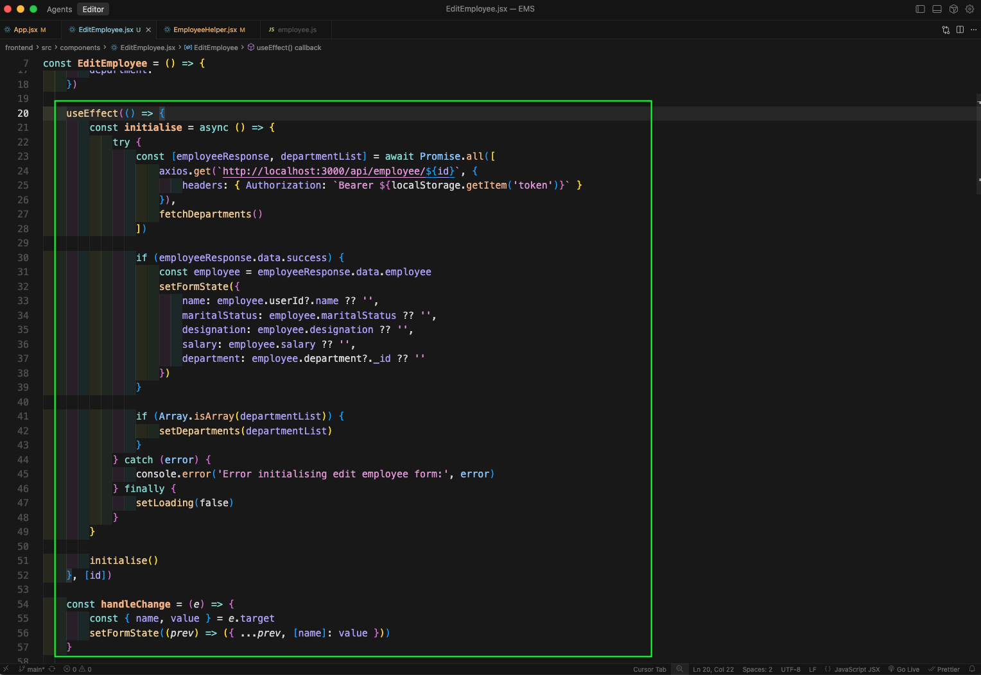
Task: Click the Open Changes compare icon
Action: [946, 30]
